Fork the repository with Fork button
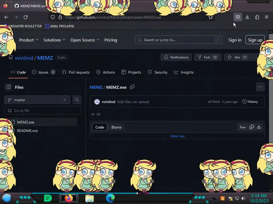 pyautogui.click(x=208, y=57)
